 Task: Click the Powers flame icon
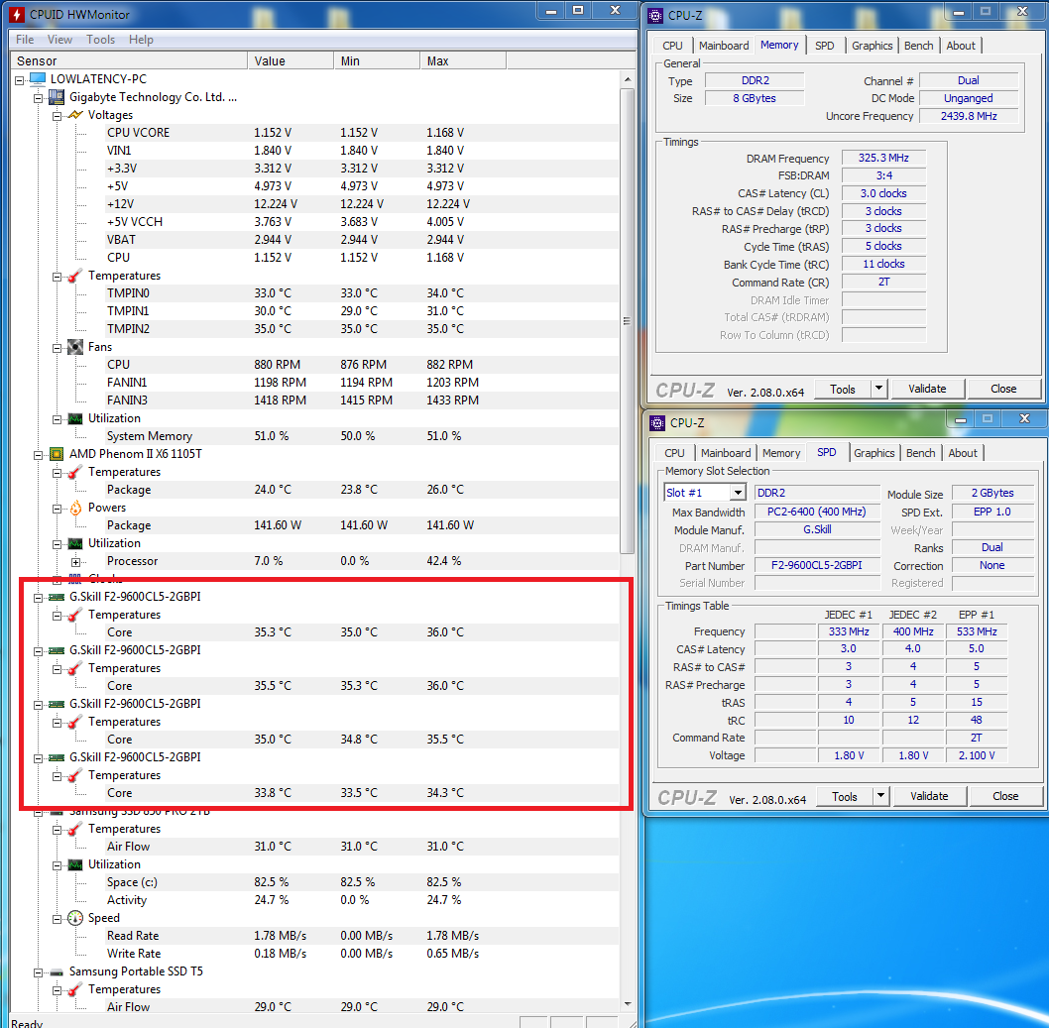(x=75, y=508)
